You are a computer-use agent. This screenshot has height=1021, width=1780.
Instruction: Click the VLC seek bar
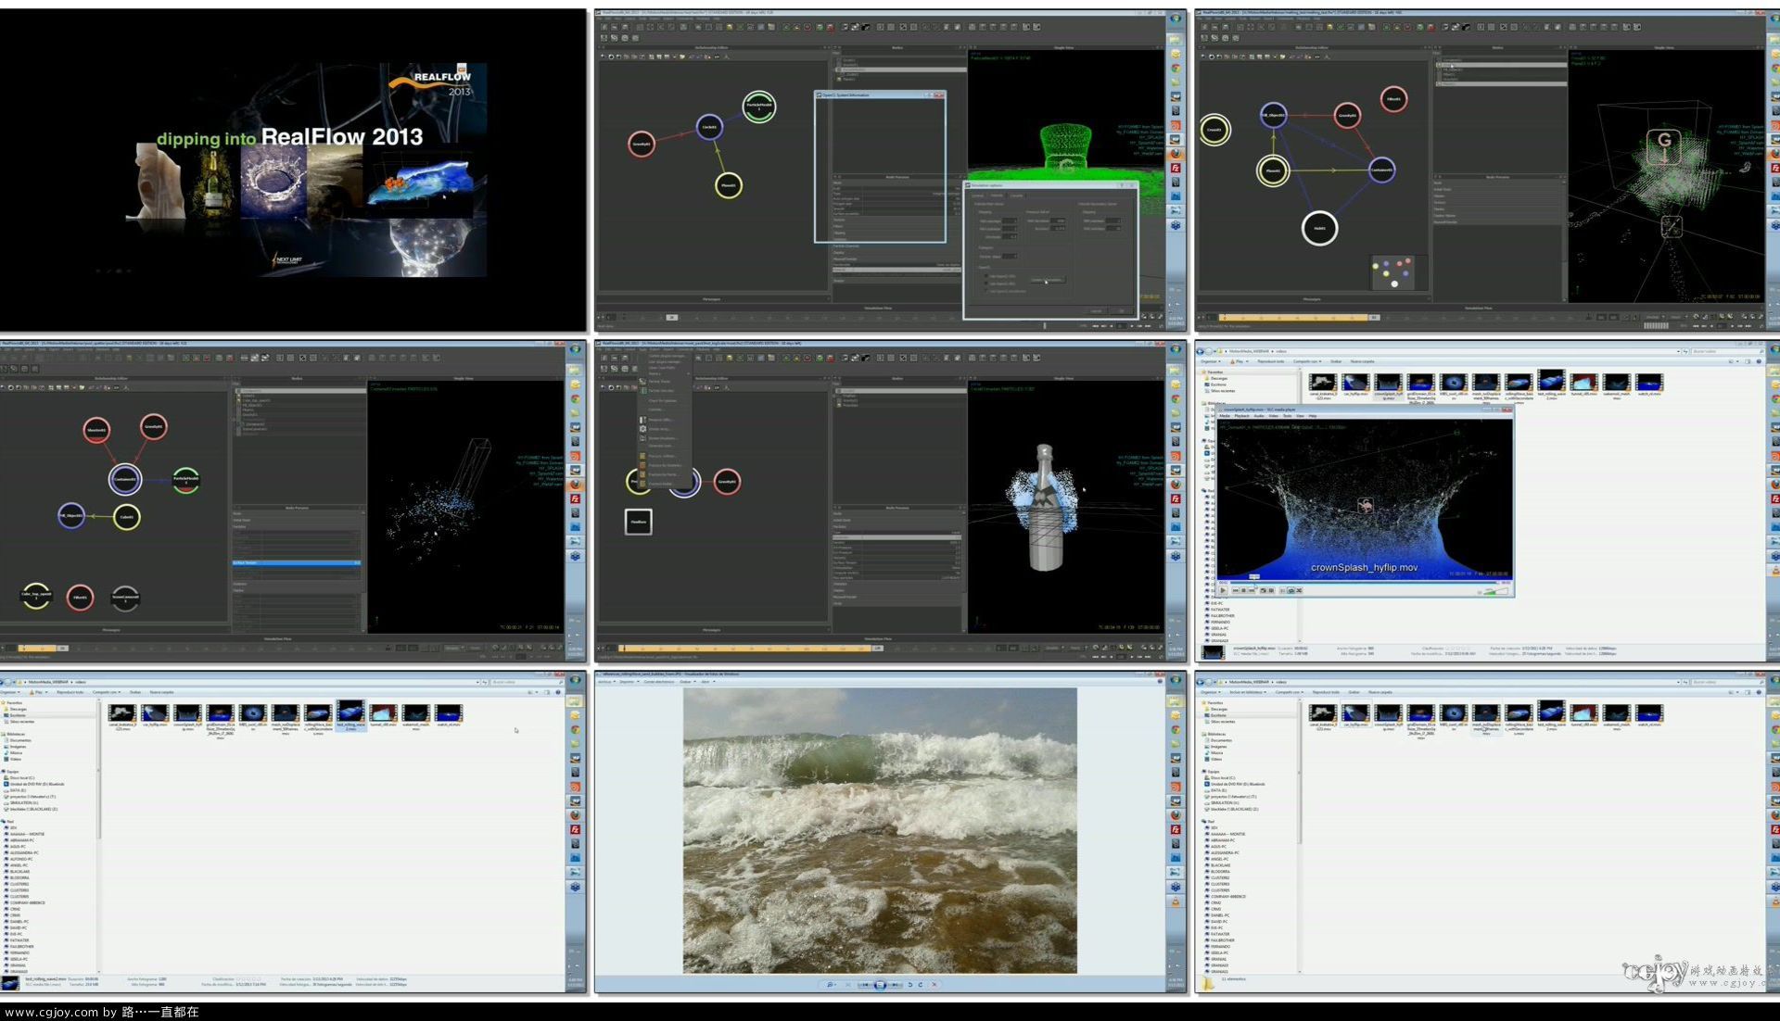[x=1363, y=582]
